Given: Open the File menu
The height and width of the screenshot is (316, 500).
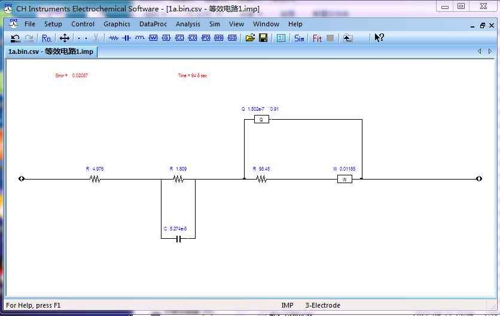Looking at the screenshot, I should (30, 24).
